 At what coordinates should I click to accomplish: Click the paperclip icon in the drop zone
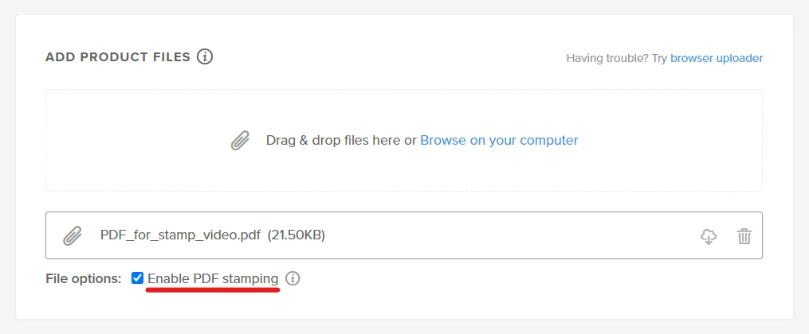pyautogui.click(x=240, y=141)
